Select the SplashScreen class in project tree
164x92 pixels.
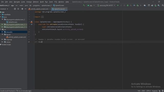click(x=13, y=22)
